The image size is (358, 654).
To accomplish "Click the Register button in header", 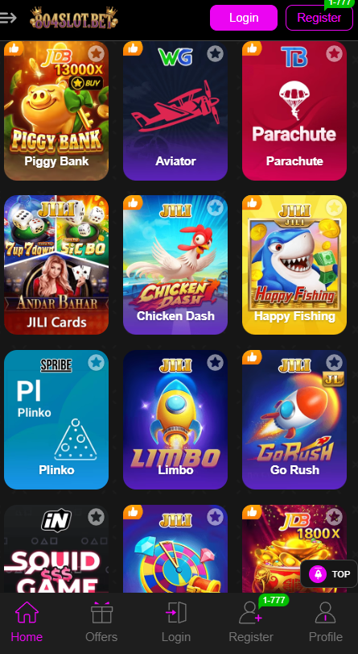I will 319,18.
